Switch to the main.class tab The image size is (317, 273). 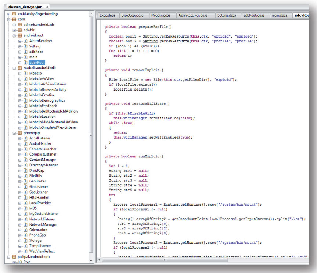[280, 15]
